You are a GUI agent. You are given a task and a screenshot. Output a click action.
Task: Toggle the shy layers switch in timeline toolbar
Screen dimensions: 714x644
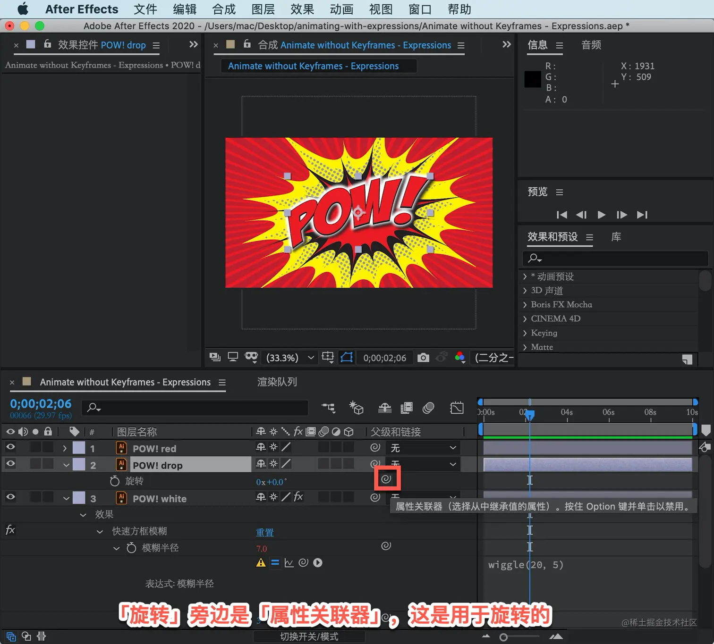click(385, 408)
